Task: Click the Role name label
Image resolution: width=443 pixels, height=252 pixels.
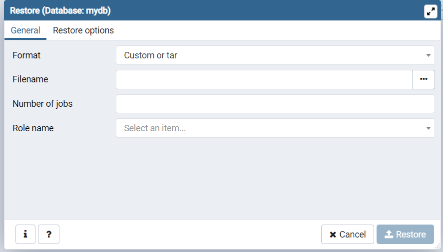Action: point(33,128)
